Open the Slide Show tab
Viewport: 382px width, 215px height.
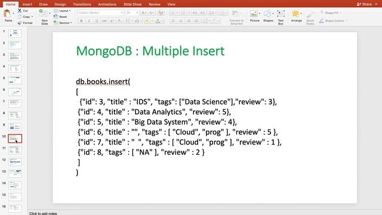pos(133,4)
